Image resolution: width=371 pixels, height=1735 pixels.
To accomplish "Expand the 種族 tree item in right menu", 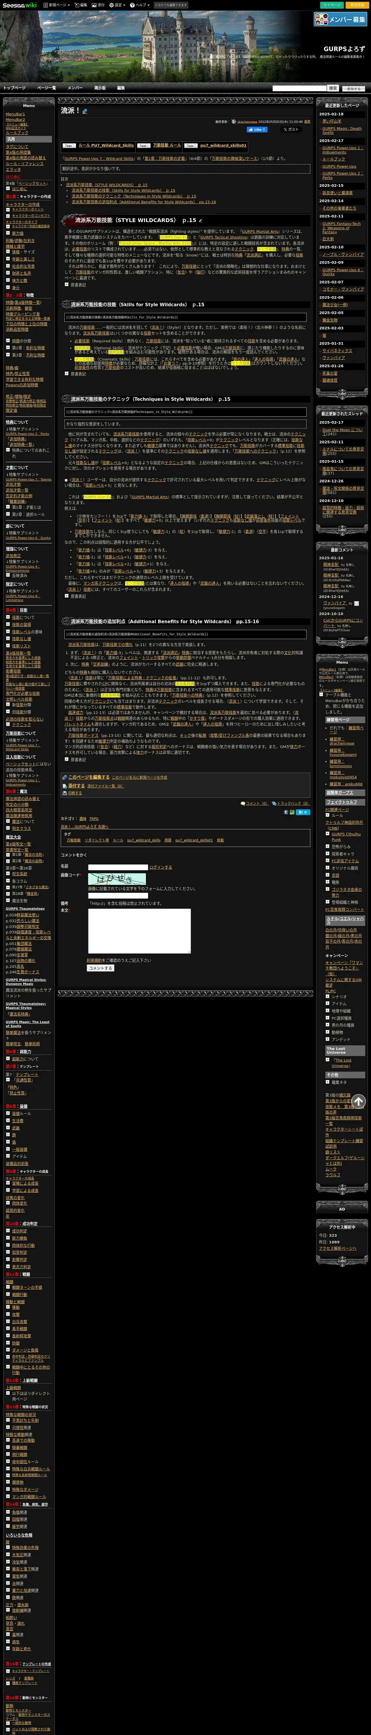I will tap(328, 882).
